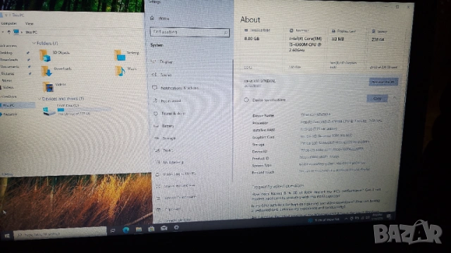451x253 pixels.
Task: Click the Device specifications info icon
Action: pyautogui.click(x=246, y=100)
